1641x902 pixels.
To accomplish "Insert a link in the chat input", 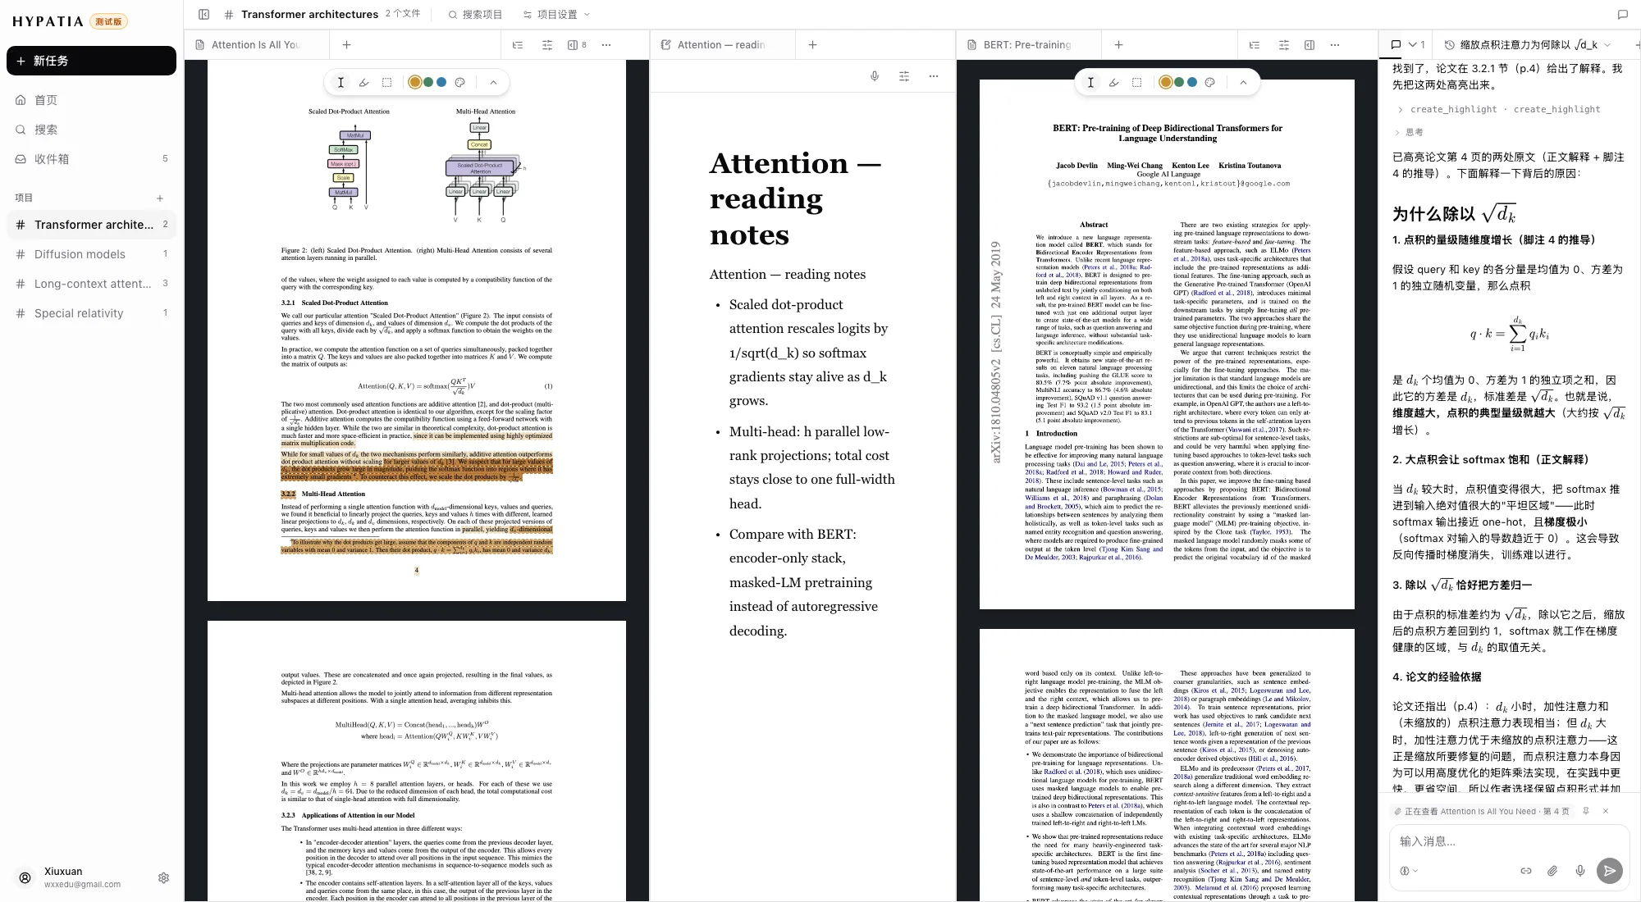I will coord(1526,871).
